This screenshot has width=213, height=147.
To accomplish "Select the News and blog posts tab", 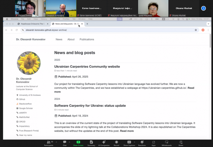I will 67,24.
